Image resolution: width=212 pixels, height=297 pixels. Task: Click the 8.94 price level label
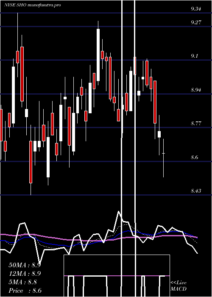[x=196, y=90]
